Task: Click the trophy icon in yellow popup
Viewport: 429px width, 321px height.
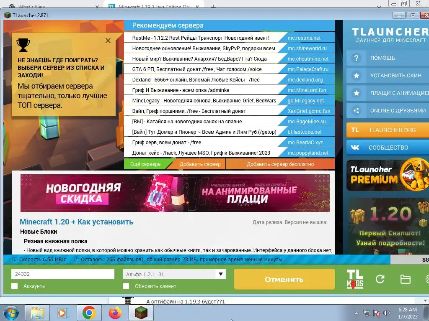Action: 23,45
